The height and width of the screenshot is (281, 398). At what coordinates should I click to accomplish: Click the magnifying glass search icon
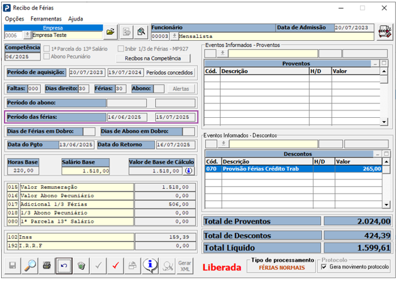click(30, 265)
